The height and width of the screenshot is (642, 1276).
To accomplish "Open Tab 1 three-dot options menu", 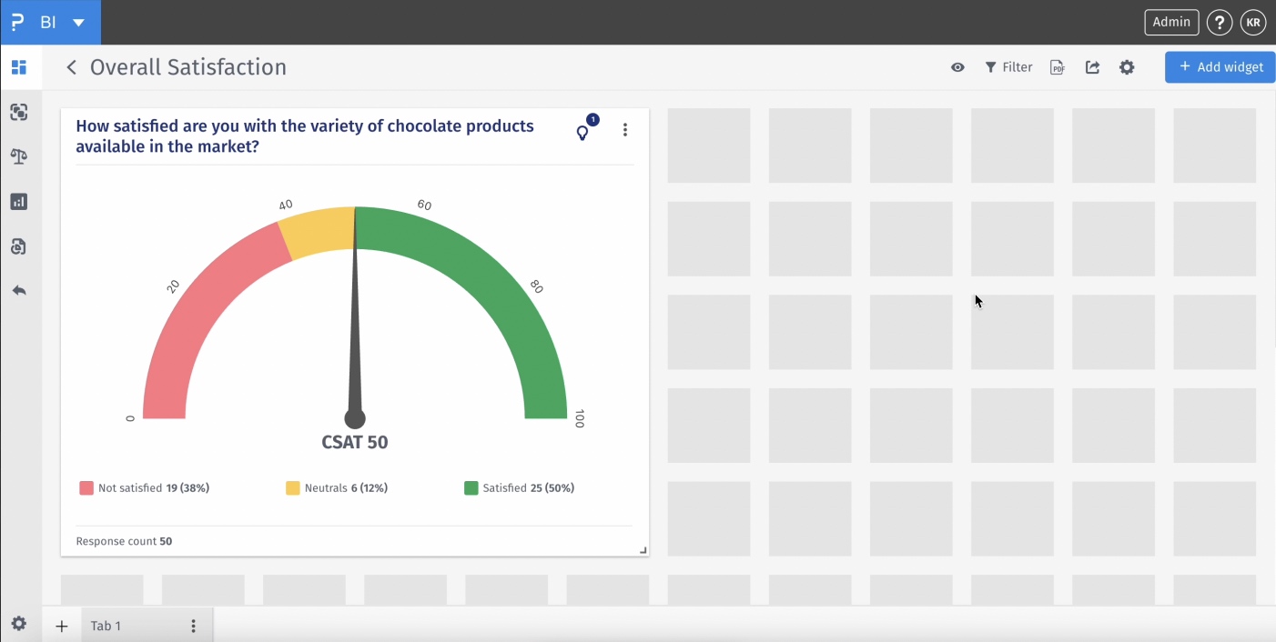I will 193,627.
